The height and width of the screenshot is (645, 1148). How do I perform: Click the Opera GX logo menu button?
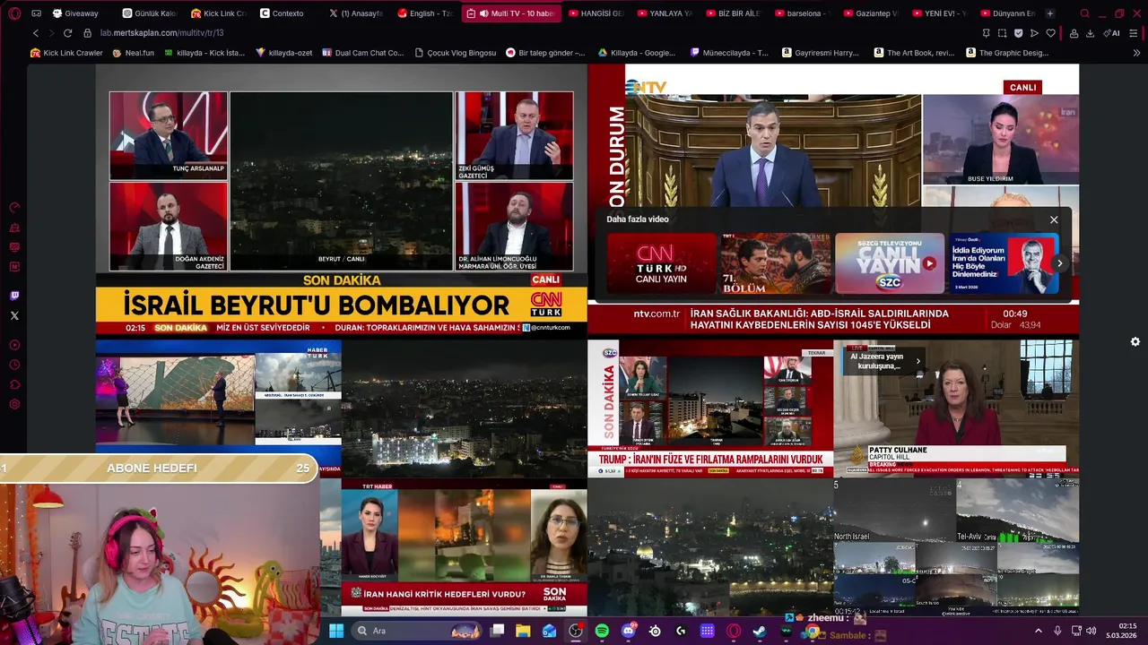click(14, 13)
